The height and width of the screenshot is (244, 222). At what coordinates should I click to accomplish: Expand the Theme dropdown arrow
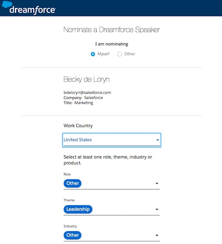click(157, 209)
